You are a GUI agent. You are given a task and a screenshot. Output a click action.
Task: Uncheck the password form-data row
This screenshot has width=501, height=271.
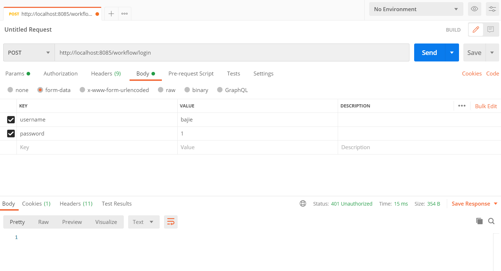(x=11, y=134)
